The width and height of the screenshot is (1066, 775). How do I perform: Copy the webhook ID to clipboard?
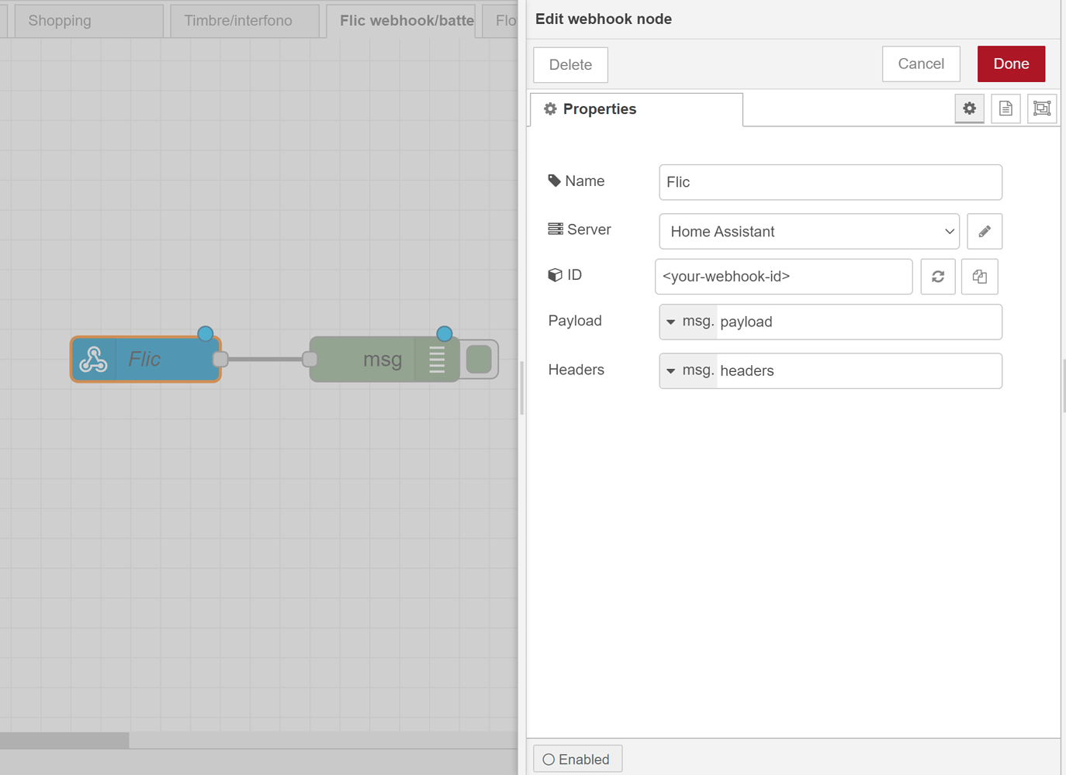coord(979,277)
